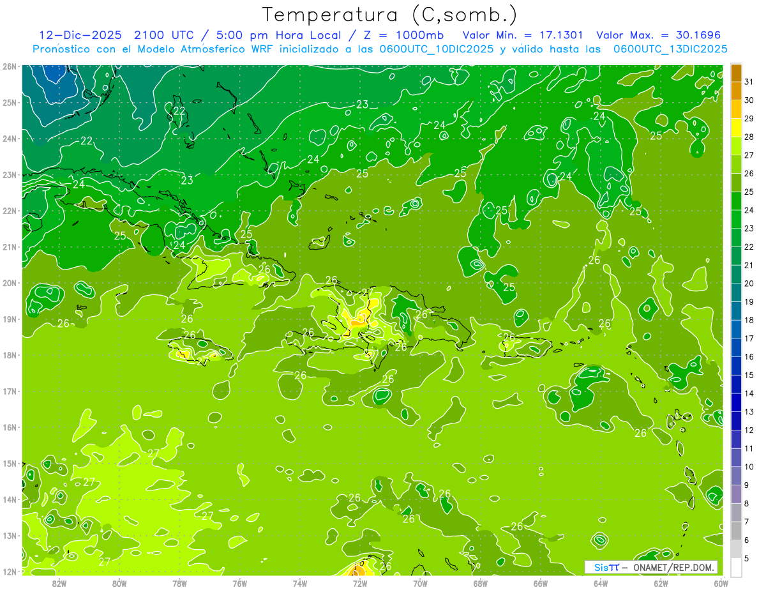Click the "0600UTC_13DIC2025" valid-until text
The width and height of the screenshot is (766, 592).
point(670,49)
